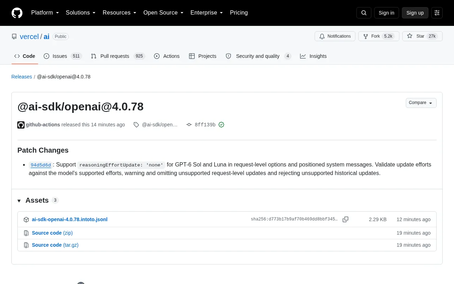The image size is (454, 284).
Task: Click the Notifications button
Action: point(335,36)
